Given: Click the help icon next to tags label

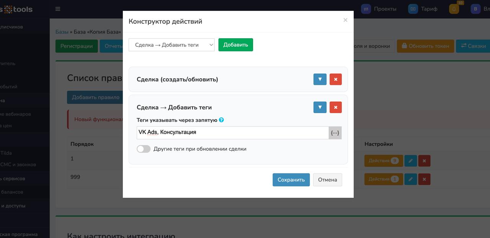Looking at the screenshot, I should tap(221, 120).
